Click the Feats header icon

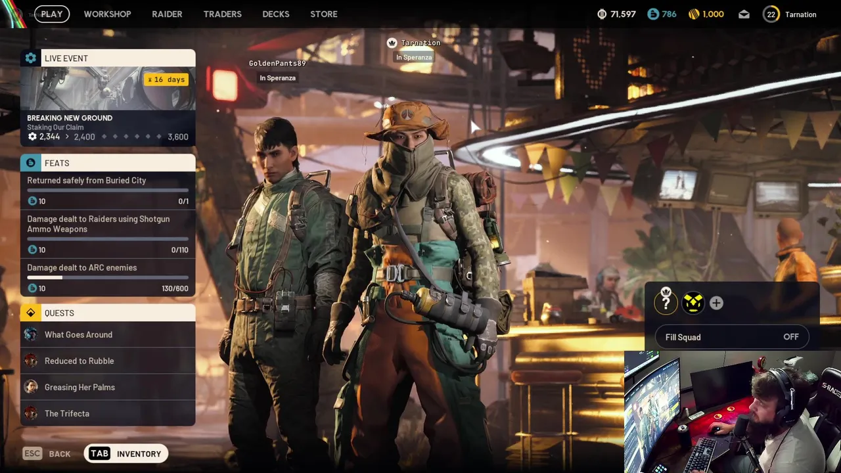click(x=30, y=163)
